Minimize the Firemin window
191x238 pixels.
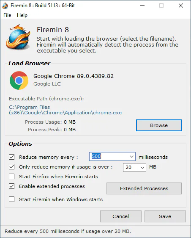[x=142, y=6]
